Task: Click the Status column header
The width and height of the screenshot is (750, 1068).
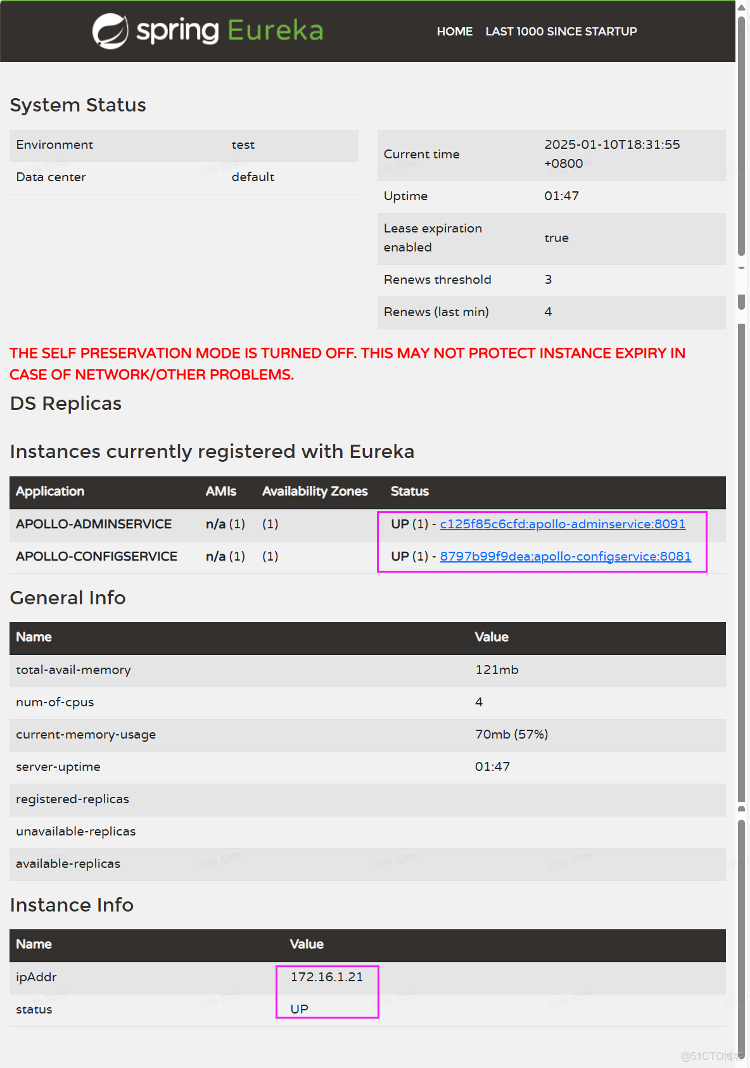Action: (409, 492)
